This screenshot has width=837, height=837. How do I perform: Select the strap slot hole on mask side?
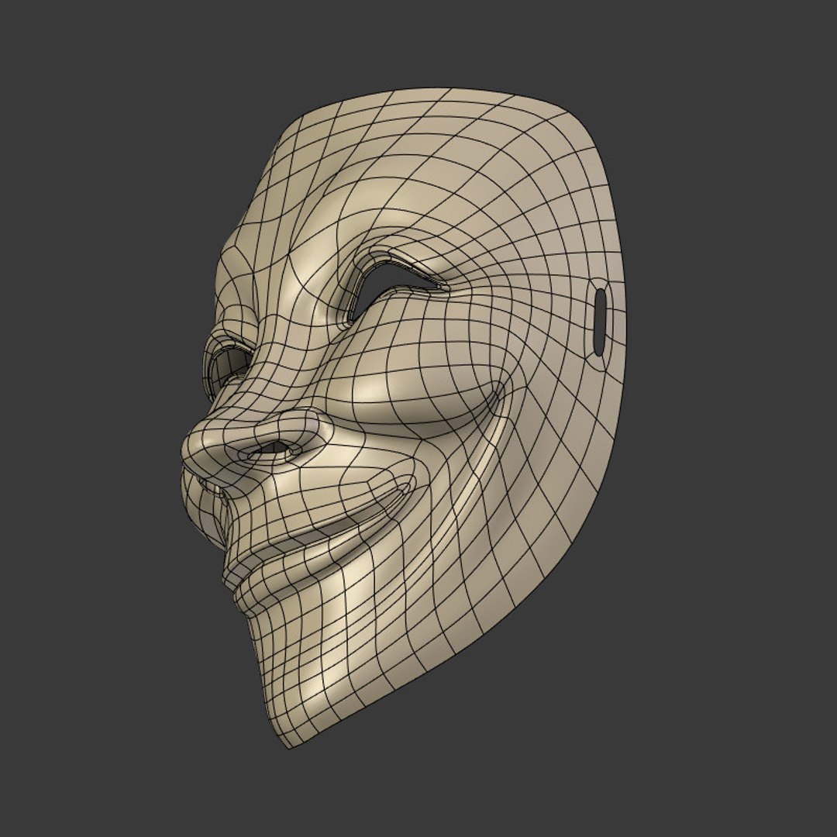[601, 322]
